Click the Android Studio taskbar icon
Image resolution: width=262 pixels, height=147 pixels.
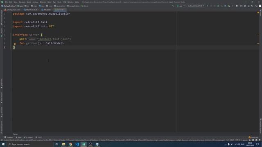click(x=84, y=144)
